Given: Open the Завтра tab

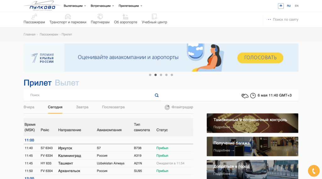Looking at the screenshot, I should point(82,107).
